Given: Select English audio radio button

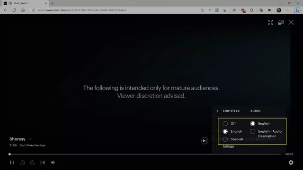Looking at the screenshot, I should [253, 123].
